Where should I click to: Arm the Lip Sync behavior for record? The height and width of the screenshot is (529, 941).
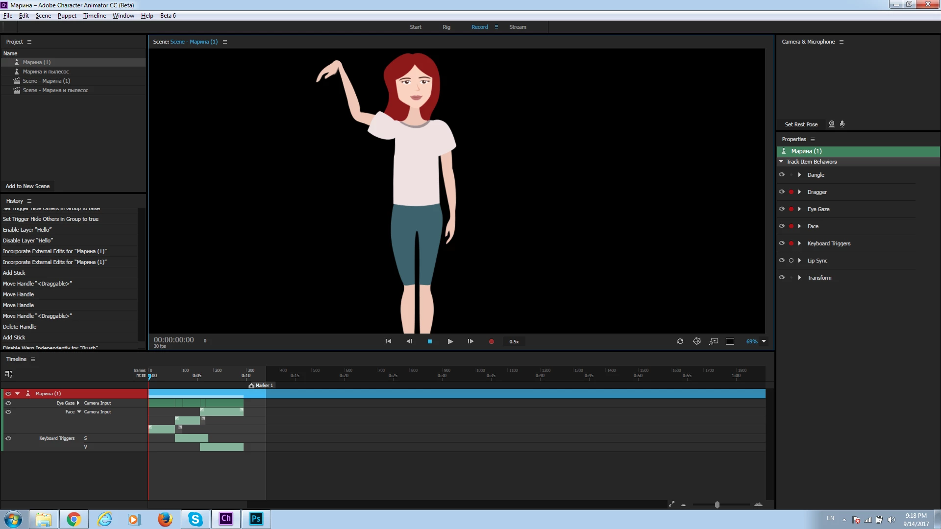click(x=791, y=261)
